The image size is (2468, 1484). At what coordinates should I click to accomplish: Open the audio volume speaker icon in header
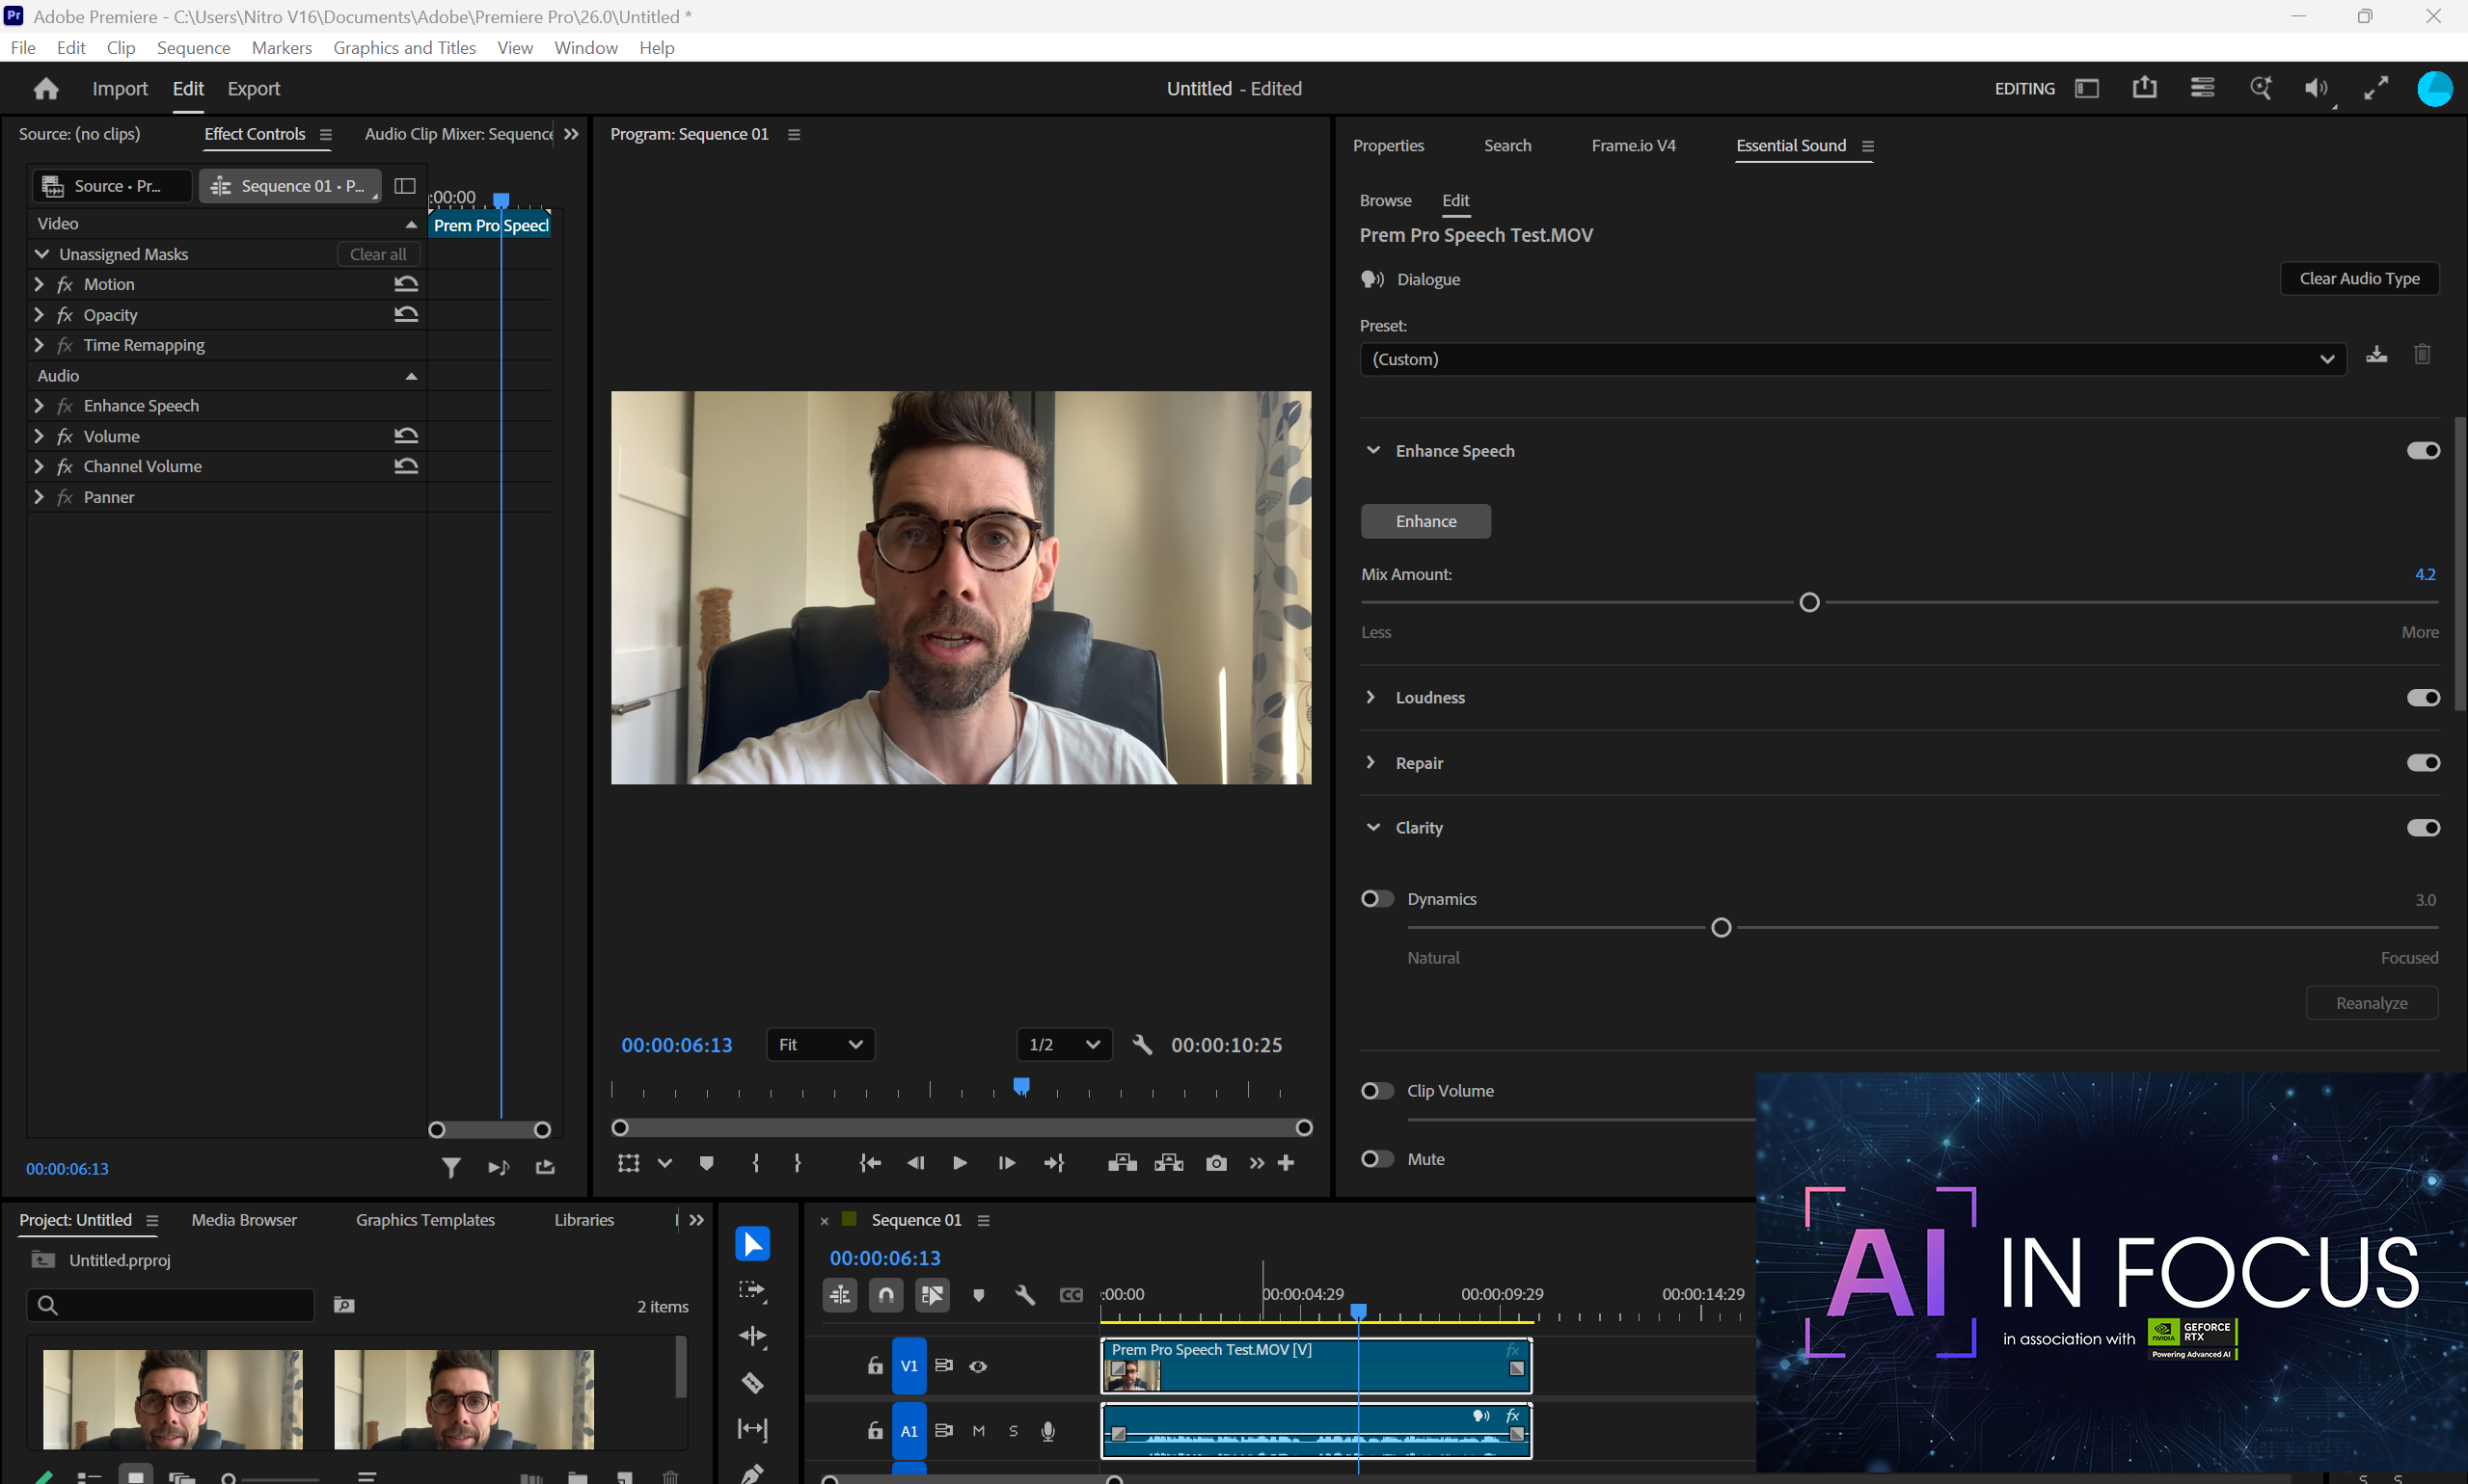click(2316, 88)
